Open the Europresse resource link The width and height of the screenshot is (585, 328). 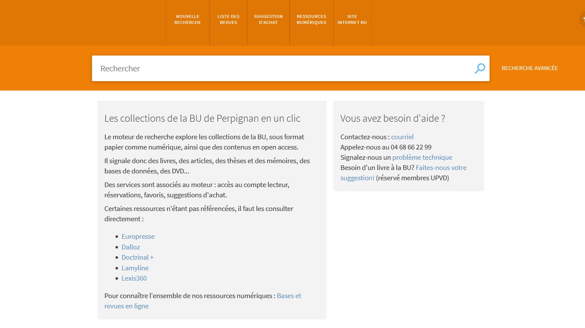tap(138, 237)
